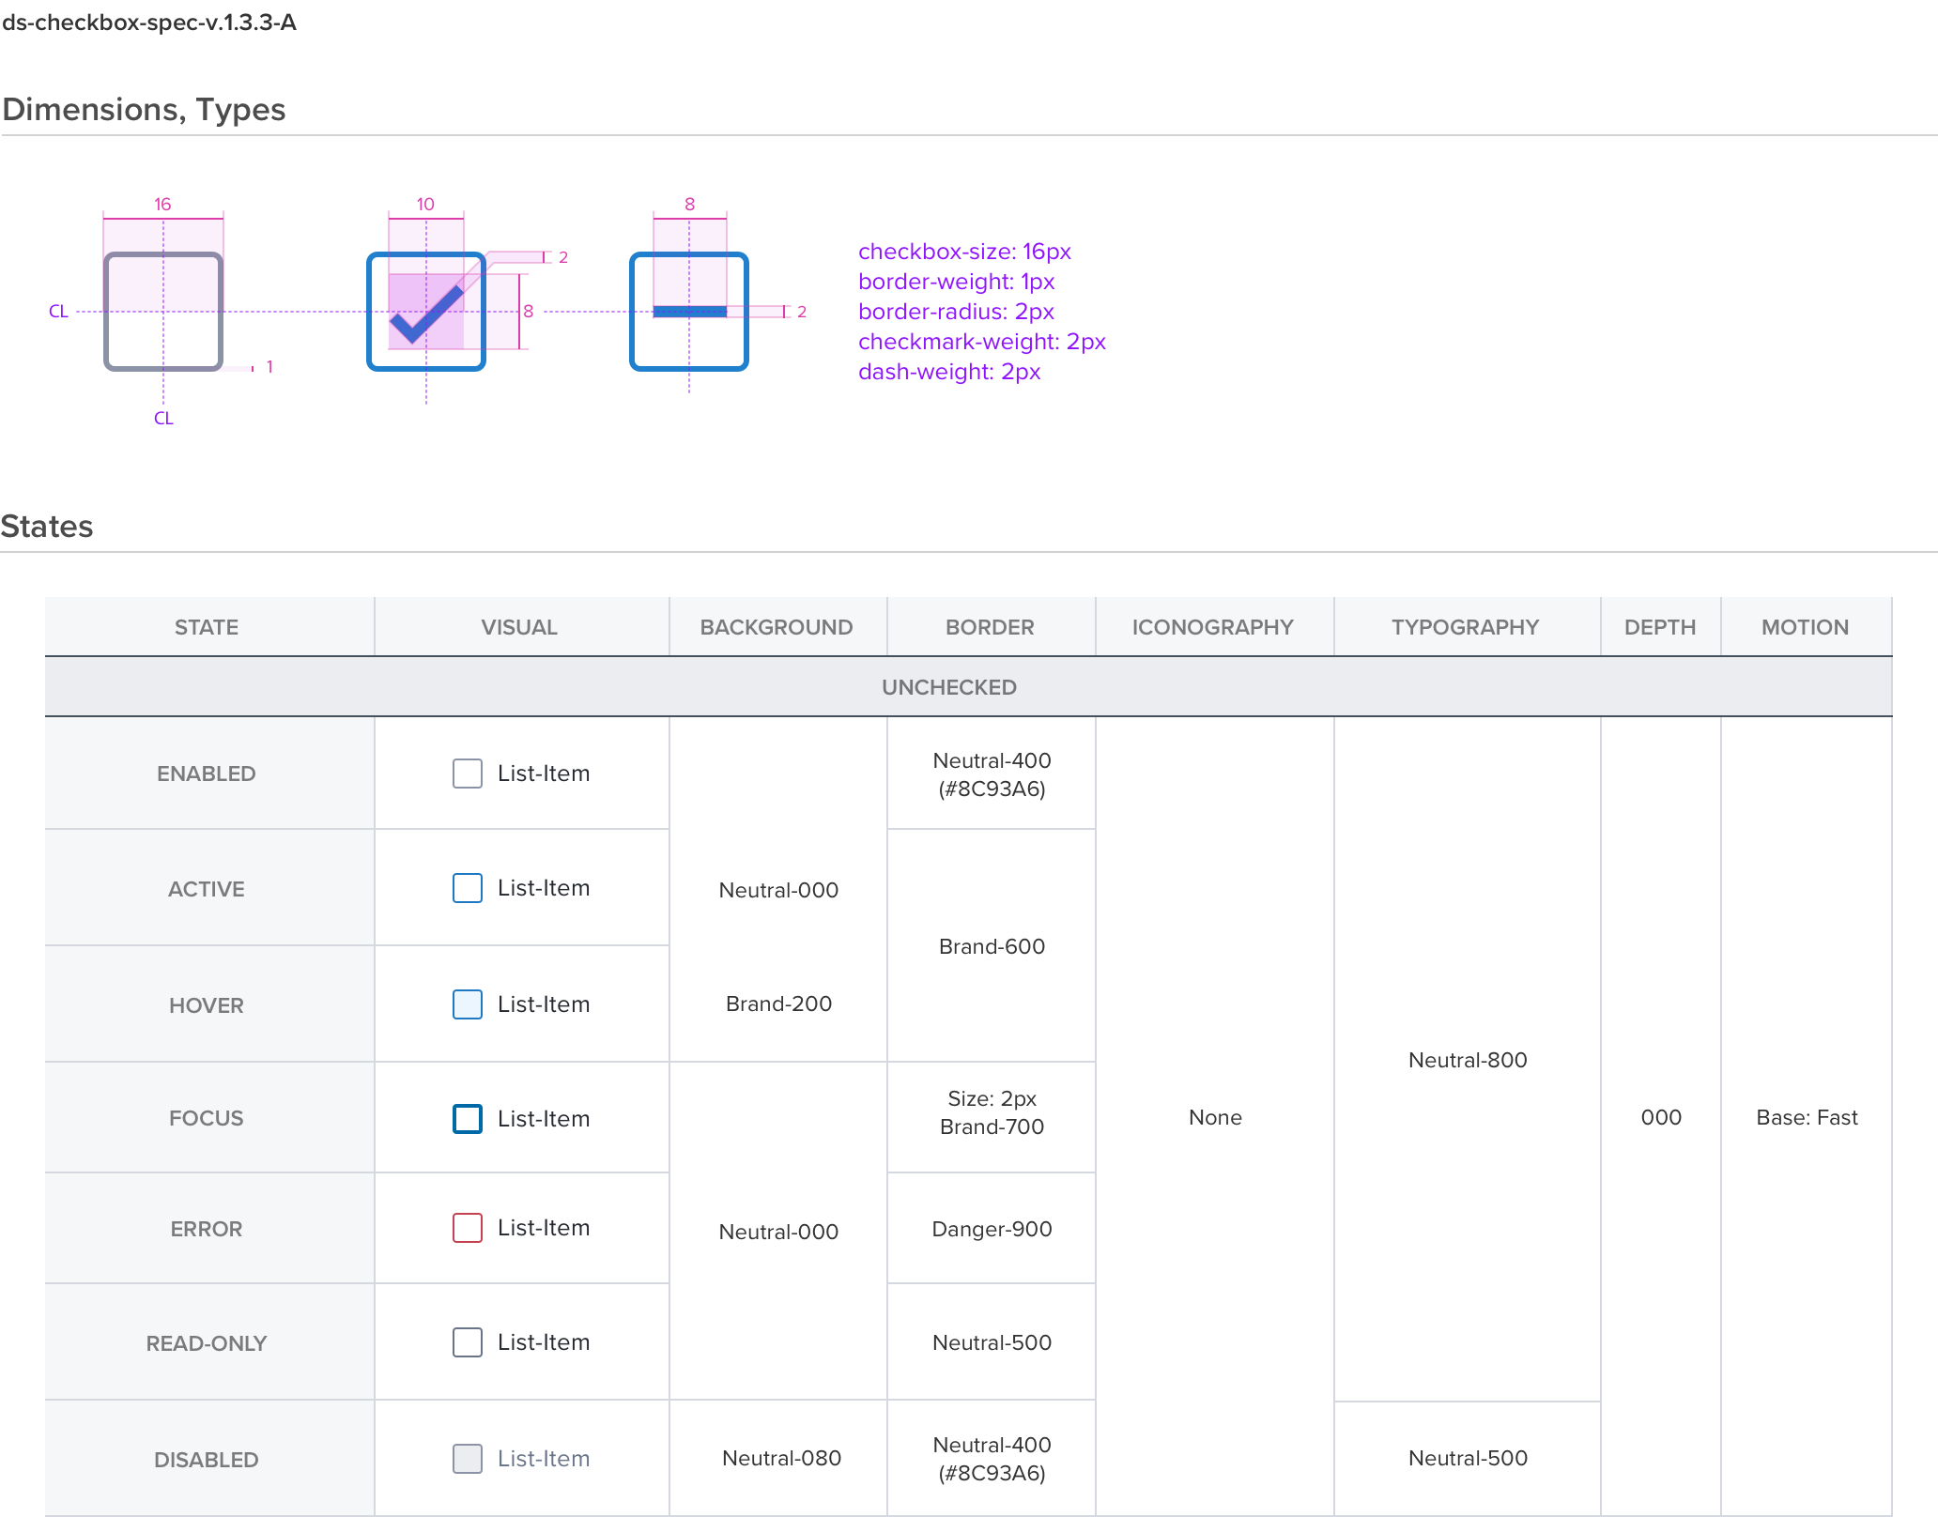Click the Active row blue-bordered checkbox

(x=467, y=888)
